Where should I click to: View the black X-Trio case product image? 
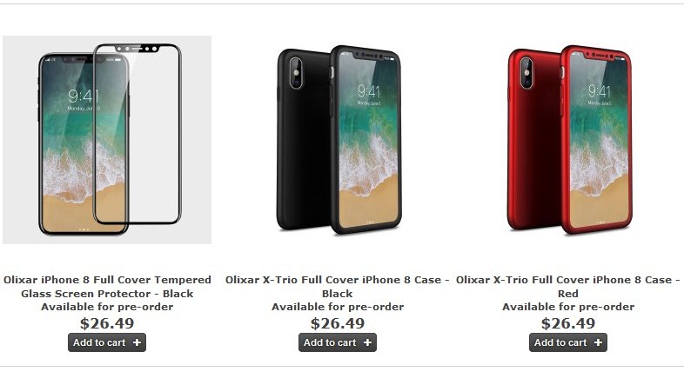pyautogui.click(x=339, y=139)
